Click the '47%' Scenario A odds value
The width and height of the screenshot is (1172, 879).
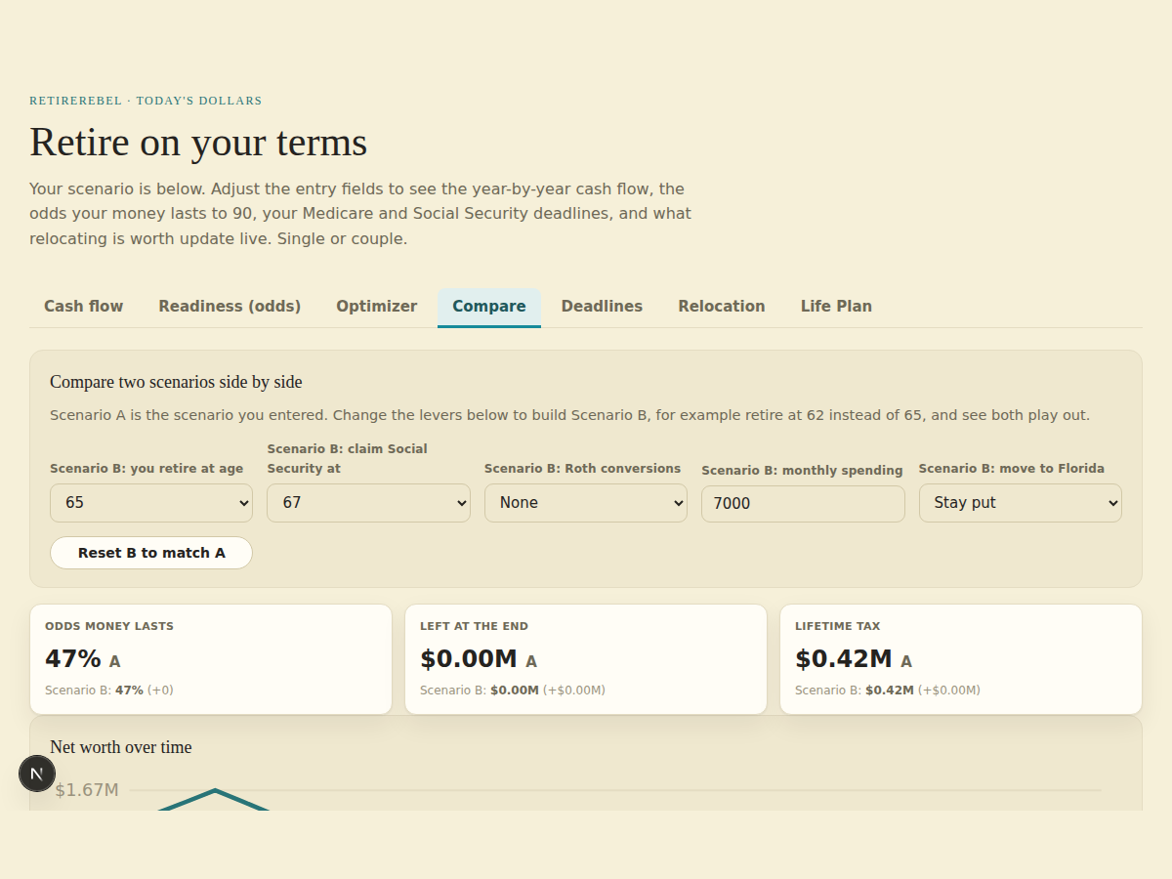[73, 659]
